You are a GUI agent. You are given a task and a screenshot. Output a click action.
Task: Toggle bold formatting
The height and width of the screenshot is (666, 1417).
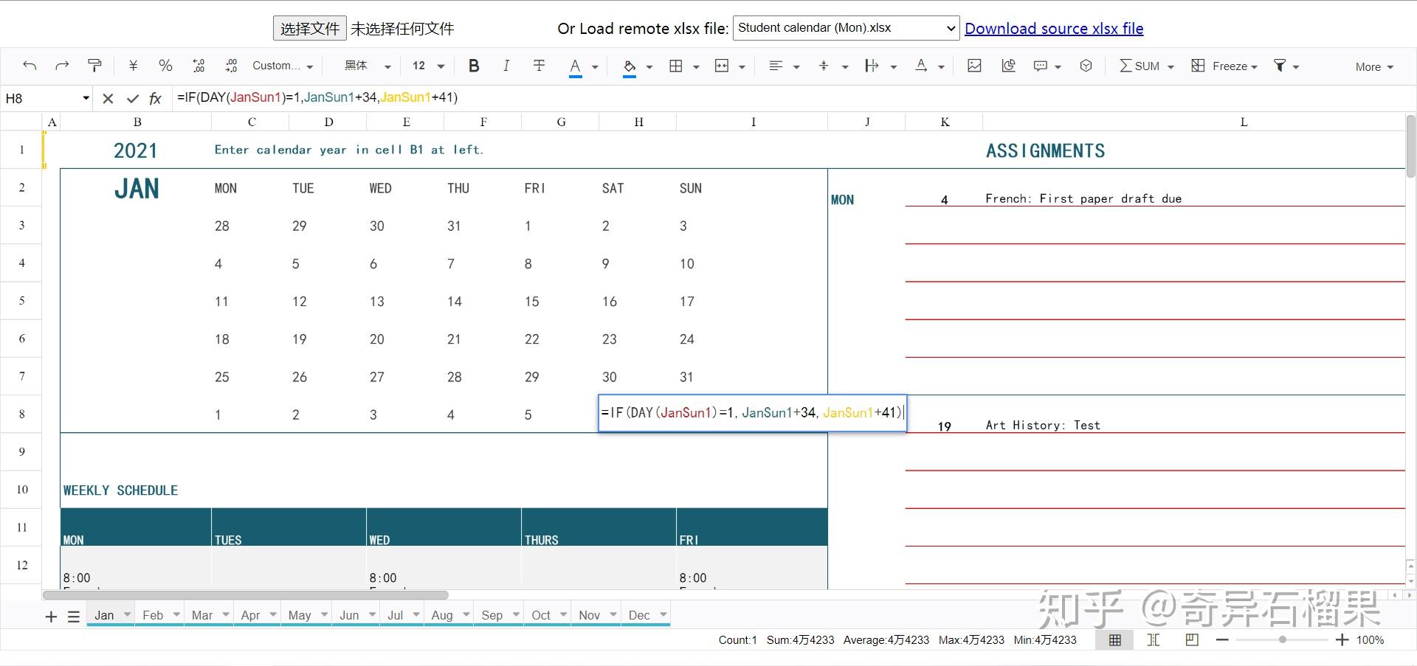point(474,66)
